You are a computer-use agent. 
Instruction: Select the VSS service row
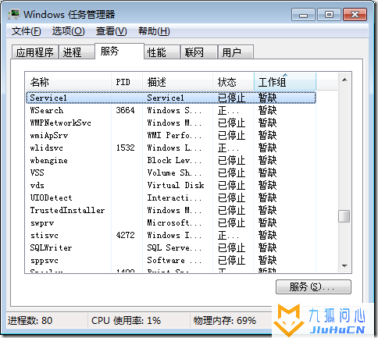point(171,173)
